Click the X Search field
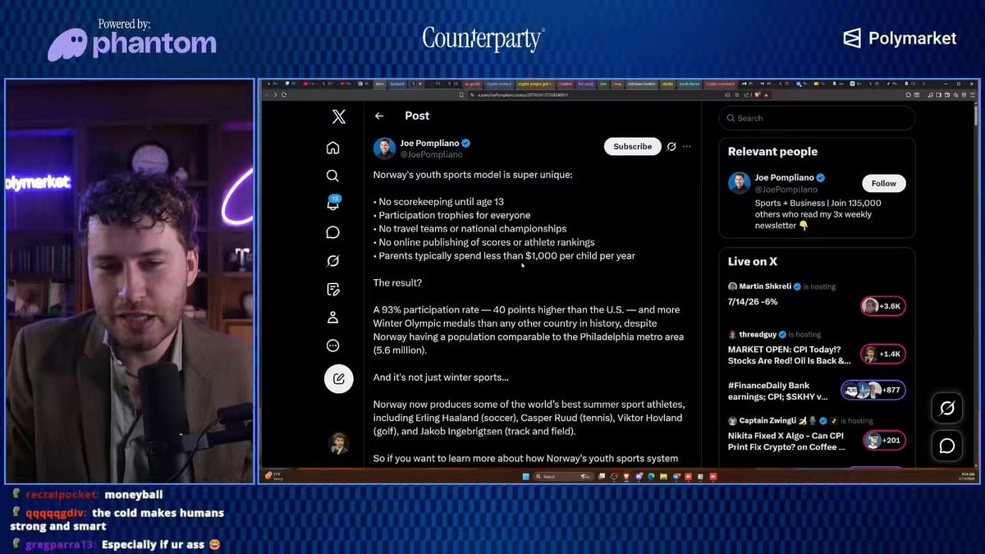The image size is (985, 554). [817, 118]
